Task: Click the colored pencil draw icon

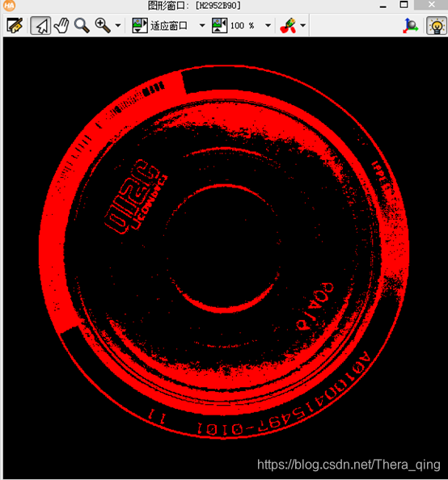Action: pos(288,25)
